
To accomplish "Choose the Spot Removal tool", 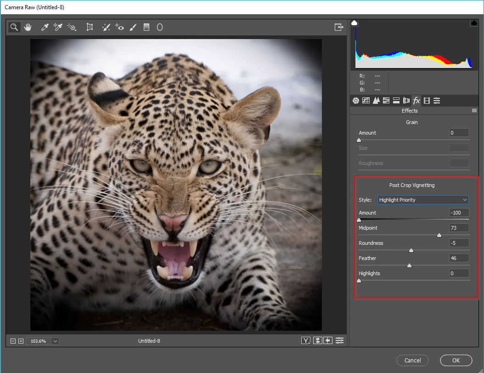I will [106, 28].
